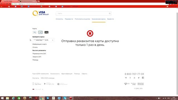
Task: Click the MasterCard SecureCode badge
Action: [x=141, y=84]
